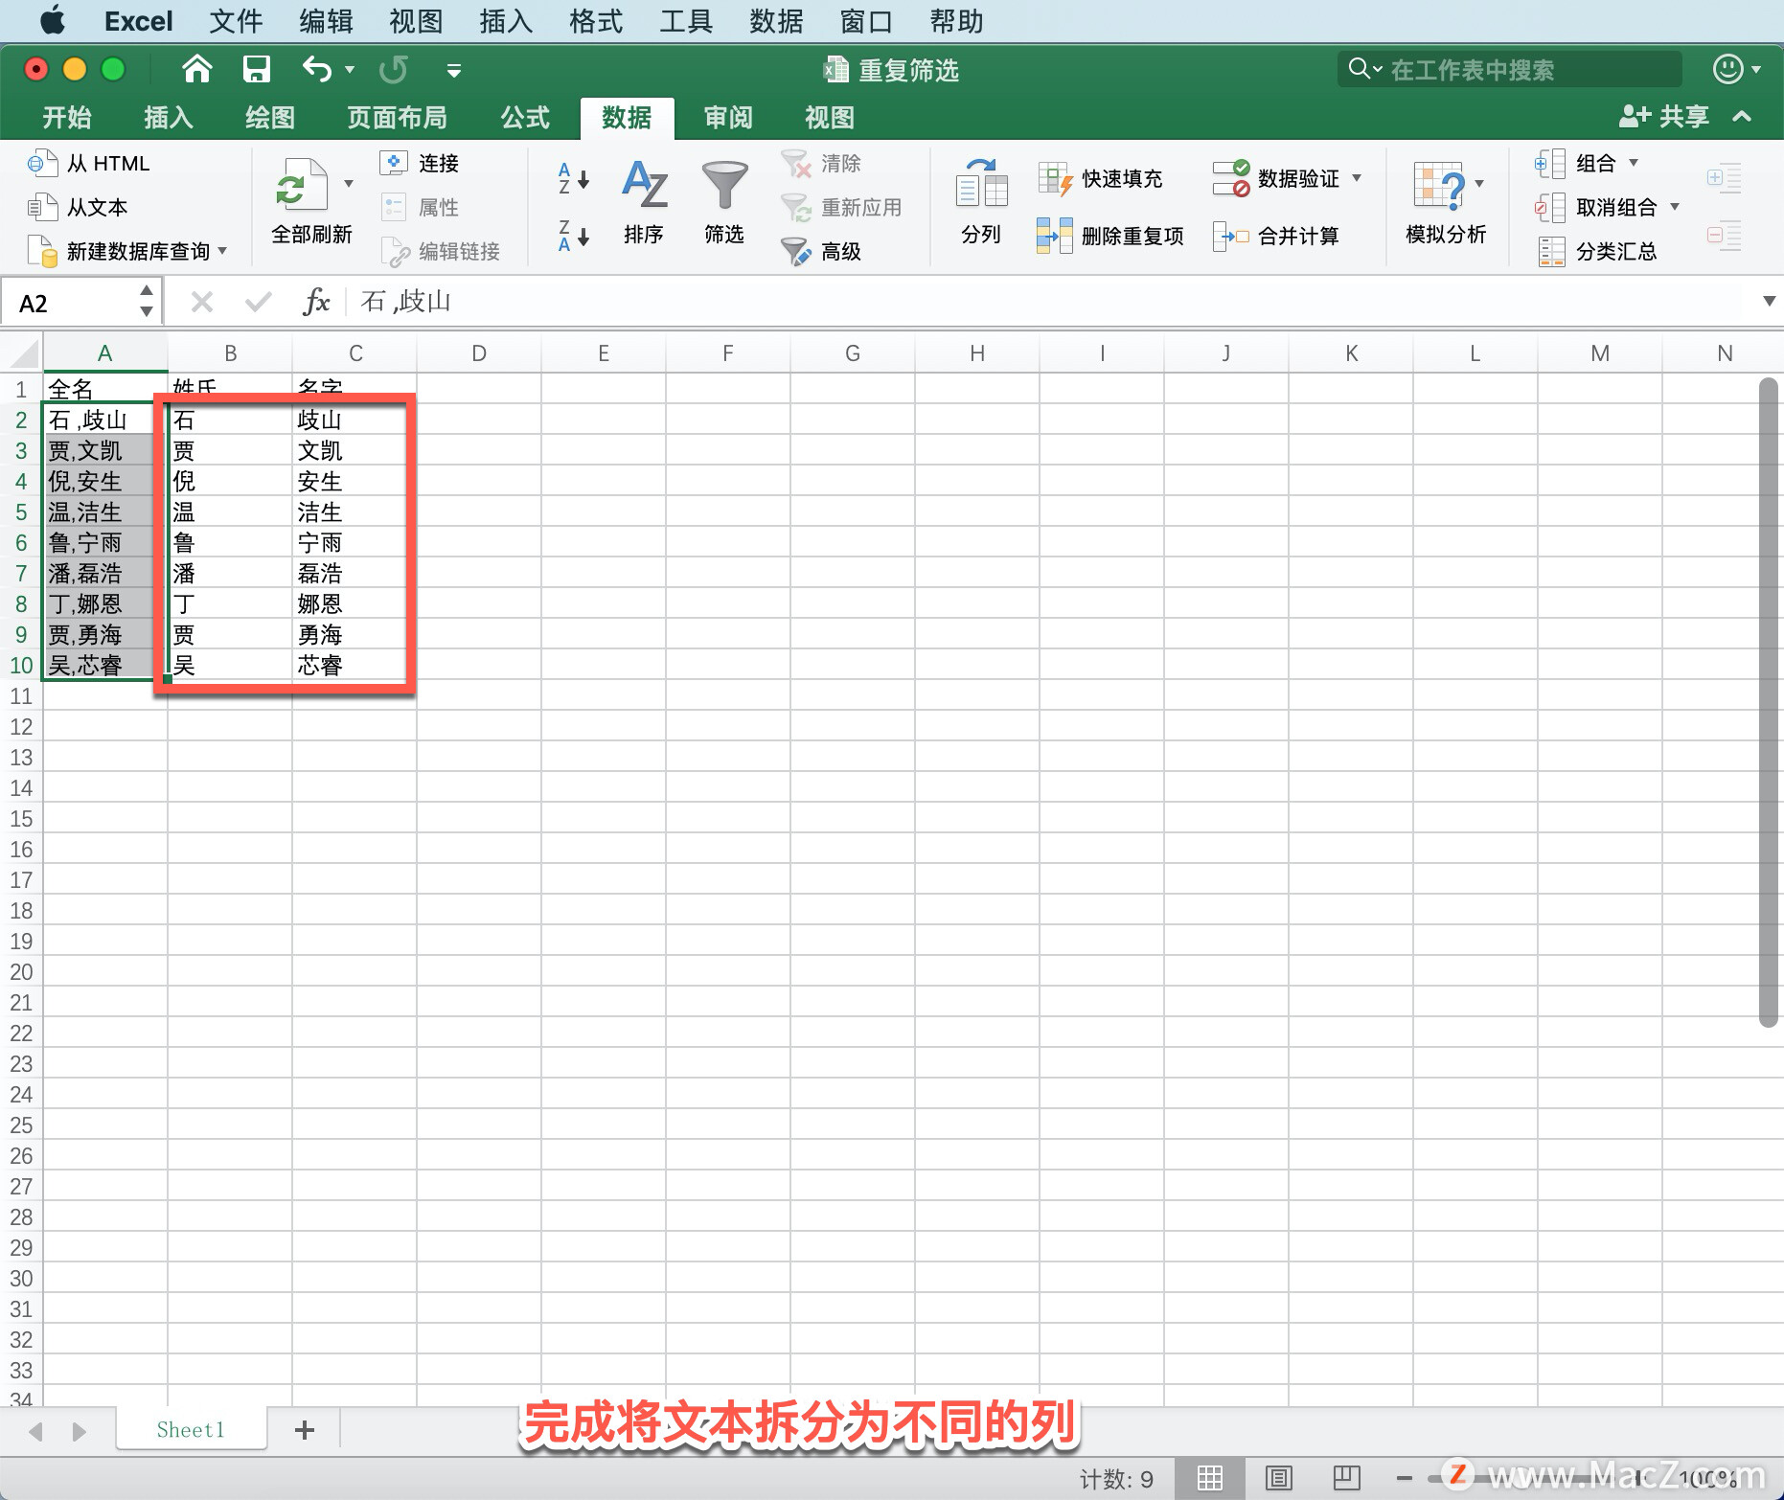
Task: Click the 清除 filter button
Action: coord(821,163)
